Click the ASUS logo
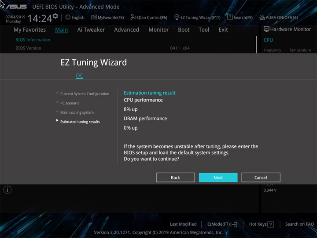Screen dimensions: 317x238 (x=16, y=7)
